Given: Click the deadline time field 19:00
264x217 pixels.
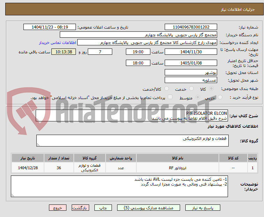Looking at the screenshot, I should (138, 52).
